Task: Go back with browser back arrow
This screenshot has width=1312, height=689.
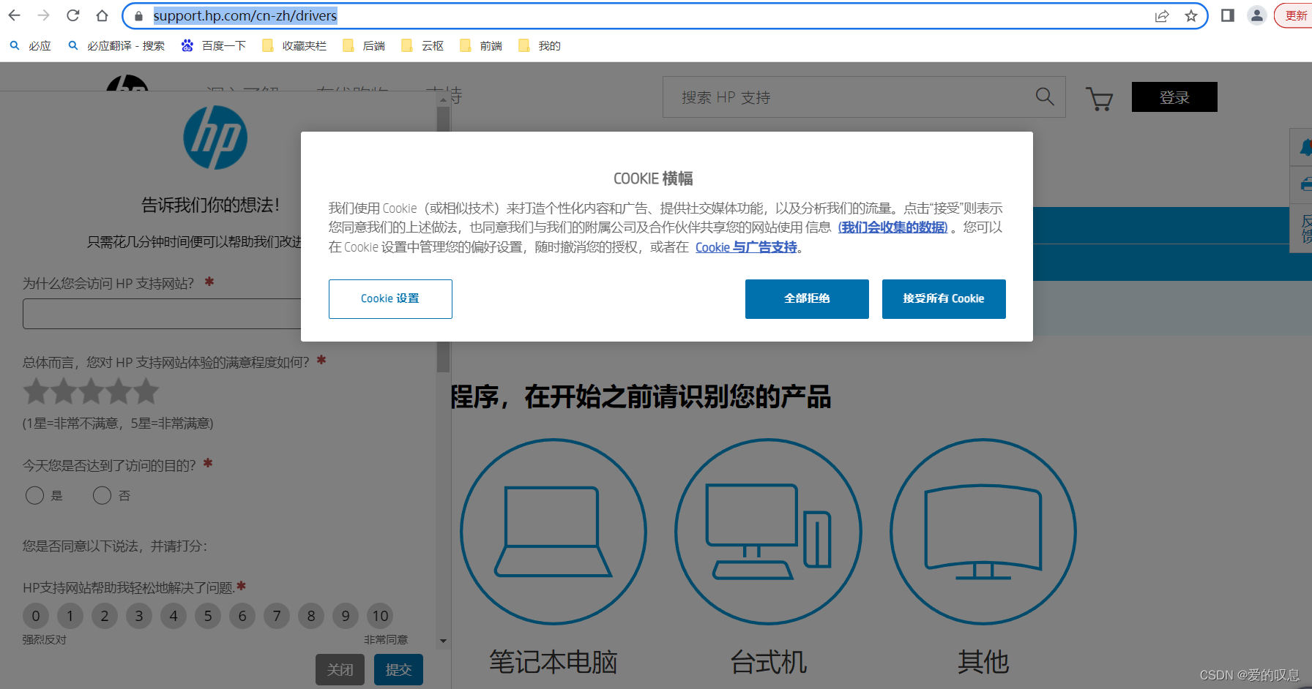Action: point(14,15)
